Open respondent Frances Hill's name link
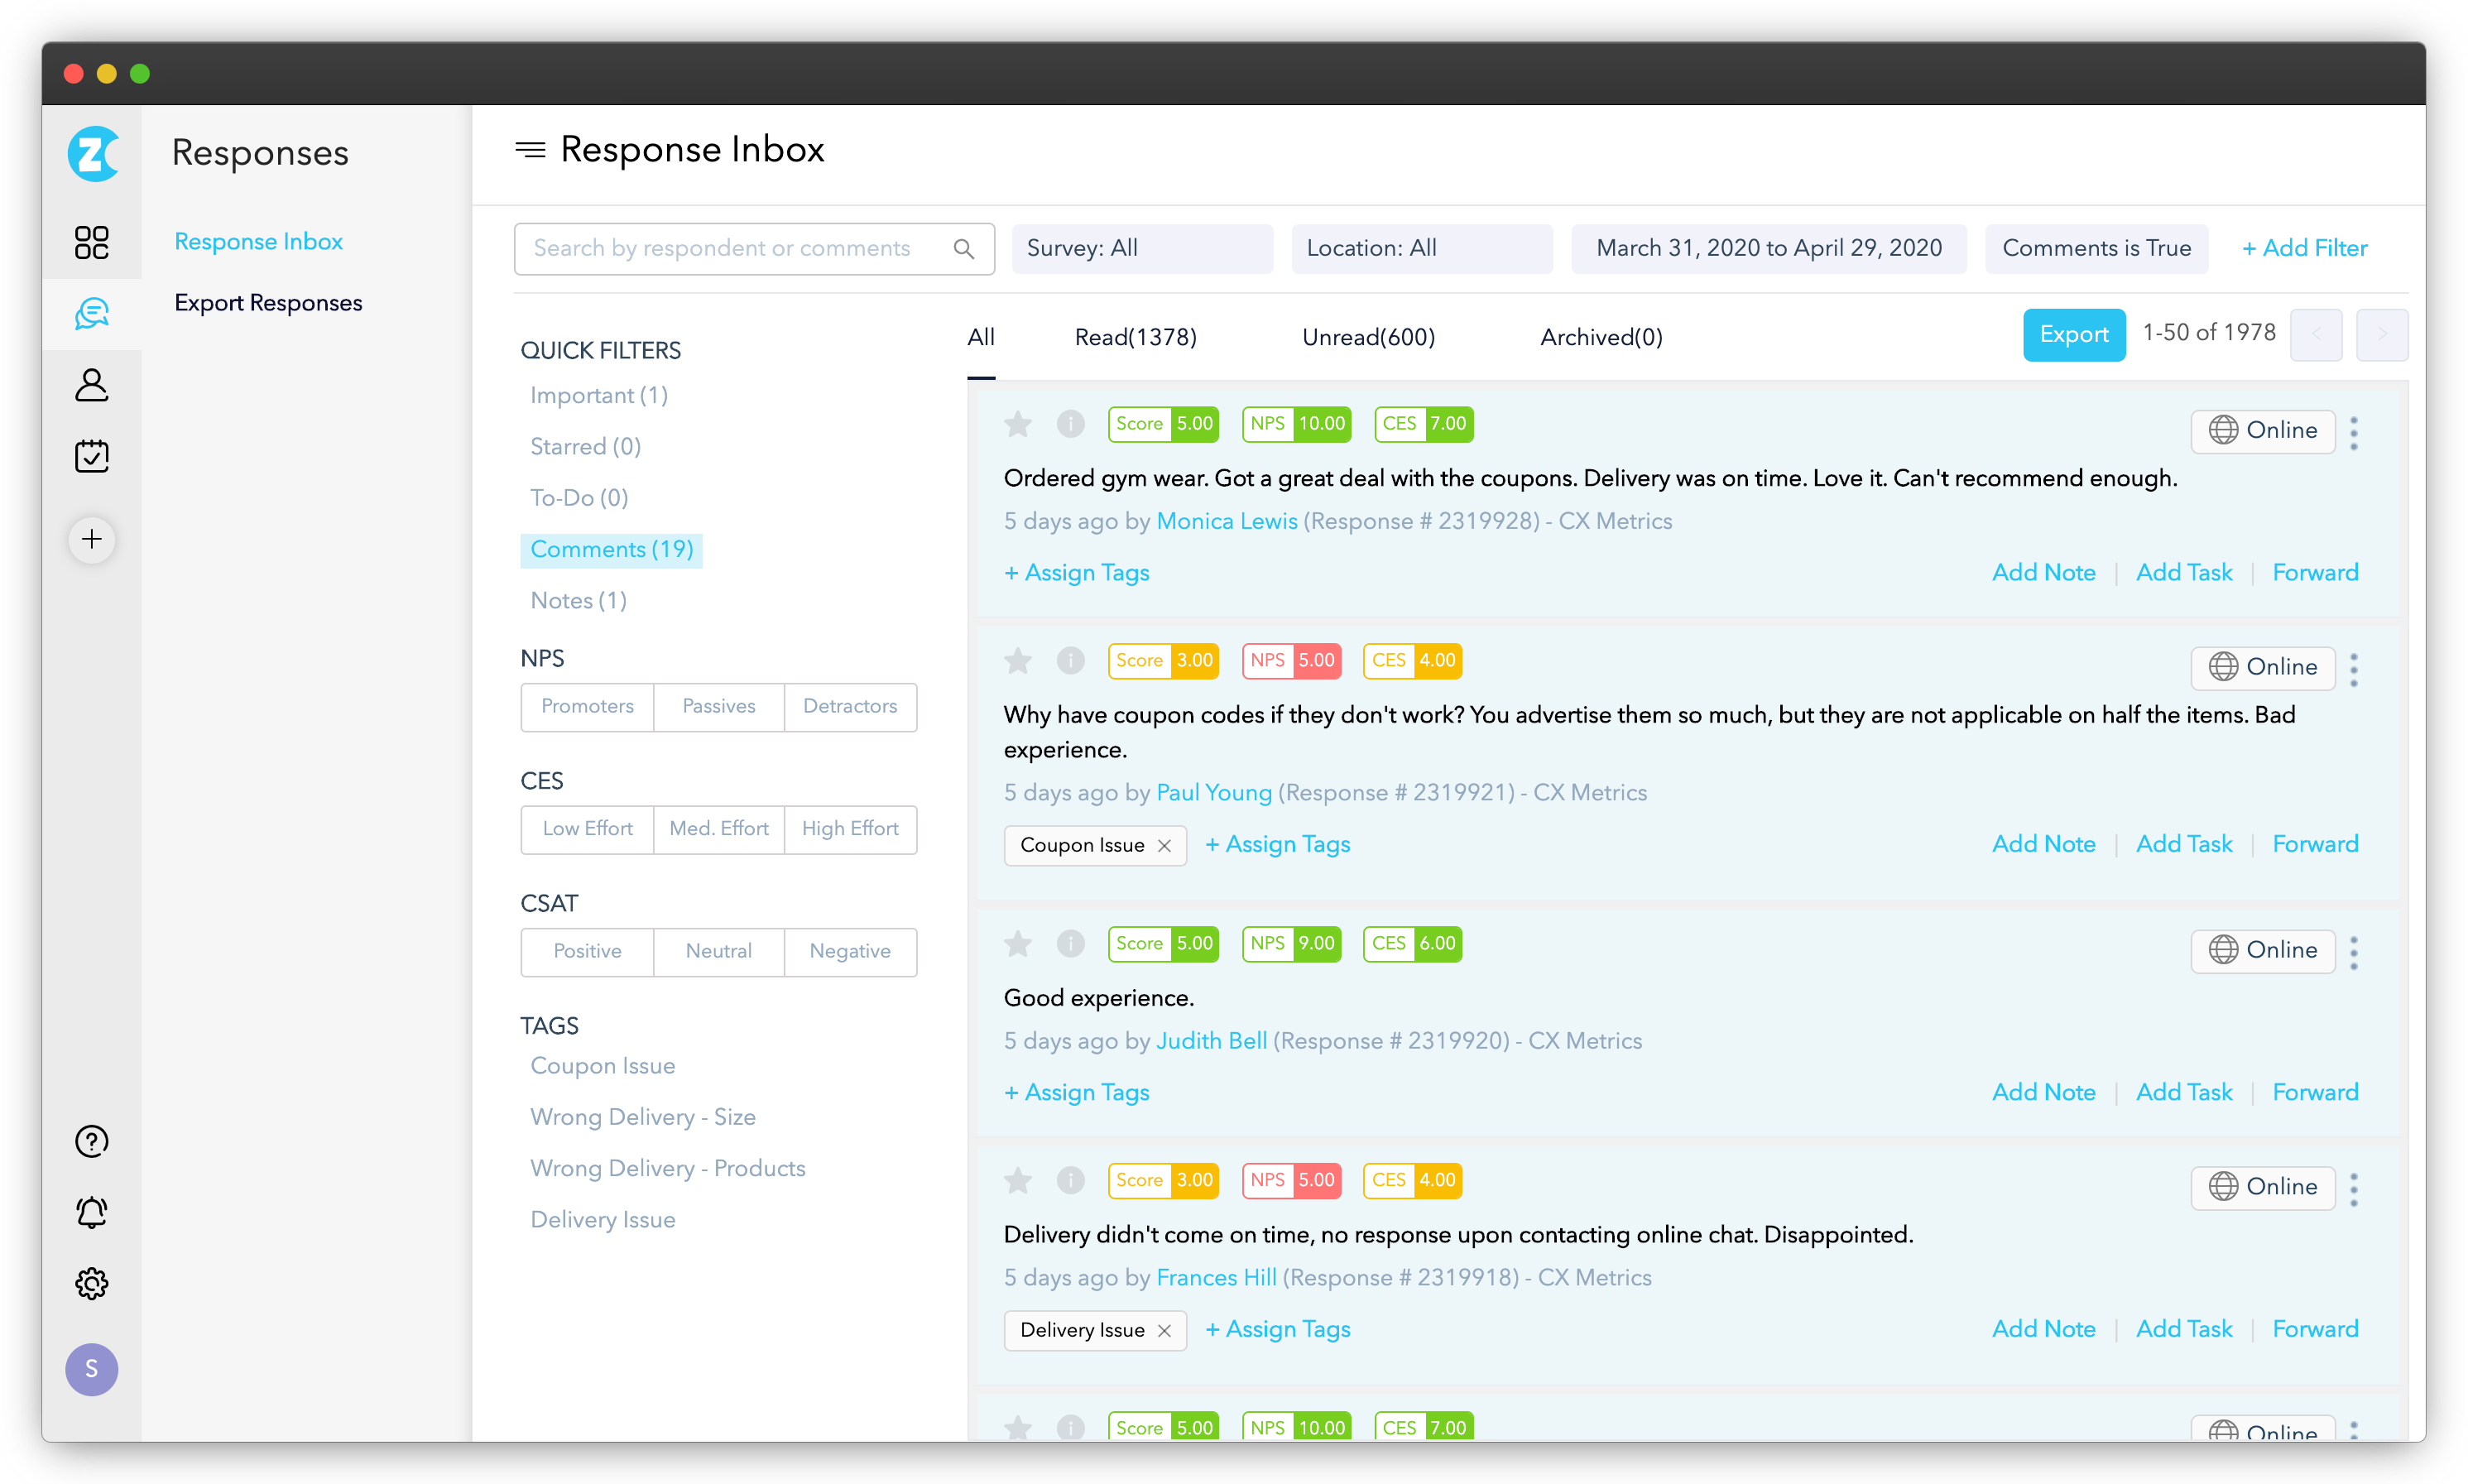The width and height of the screenshot is (2468, 1484). click(1216, 1278)
